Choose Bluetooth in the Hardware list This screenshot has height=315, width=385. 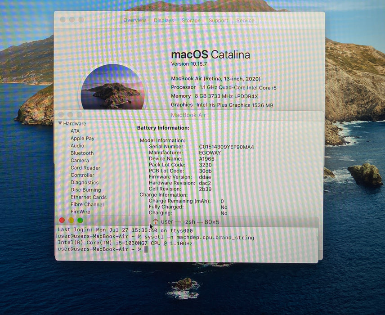[82, 153]
